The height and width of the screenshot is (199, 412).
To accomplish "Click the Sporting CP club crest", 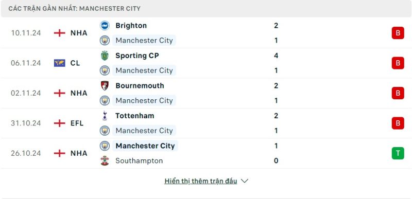I will click(x=105, y=56).
